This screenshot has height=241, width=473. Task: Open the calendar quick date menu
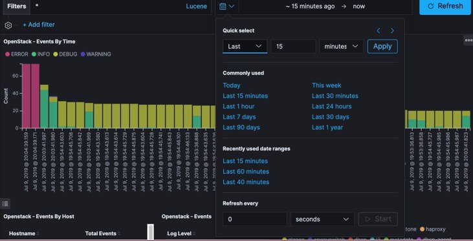pos(227,6)
